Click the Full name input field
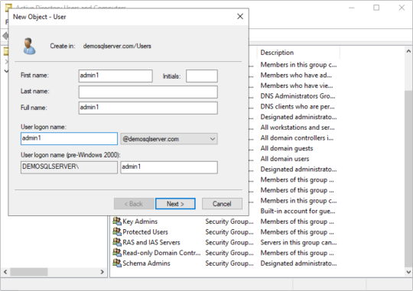 click(x=148, y=108)
